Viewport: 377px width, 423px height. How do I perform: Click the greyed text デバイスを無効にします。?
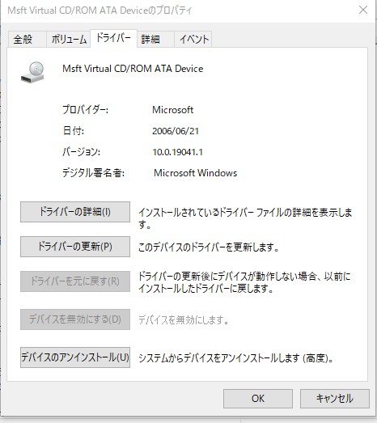[184, 320]
